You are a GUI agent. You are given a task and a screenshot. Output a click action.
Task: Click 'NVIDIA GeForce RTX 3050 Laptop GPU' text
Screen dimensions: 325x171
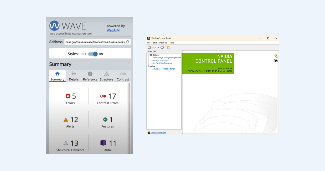coord(209,71)
